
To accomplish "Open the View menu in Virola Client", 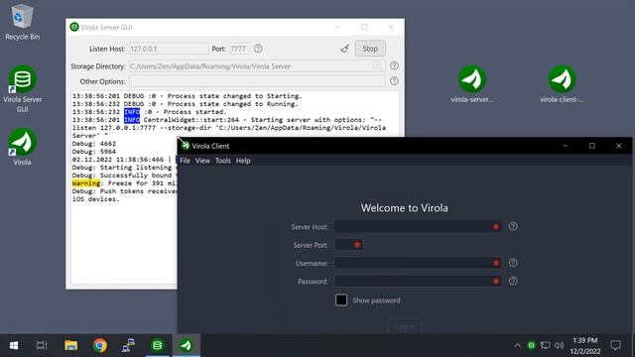I will pyautogui.click(x=202, y=161).
